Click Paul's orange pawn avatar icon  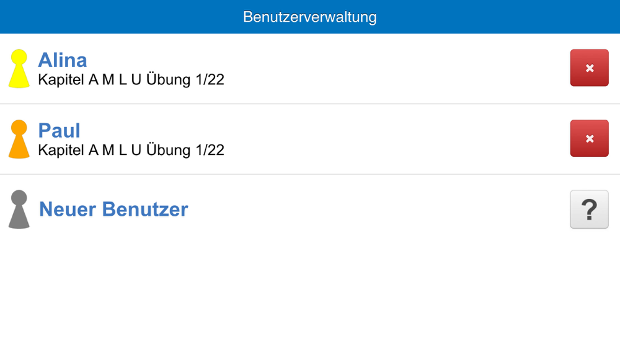pyautogui.click(x=19, y=139)
